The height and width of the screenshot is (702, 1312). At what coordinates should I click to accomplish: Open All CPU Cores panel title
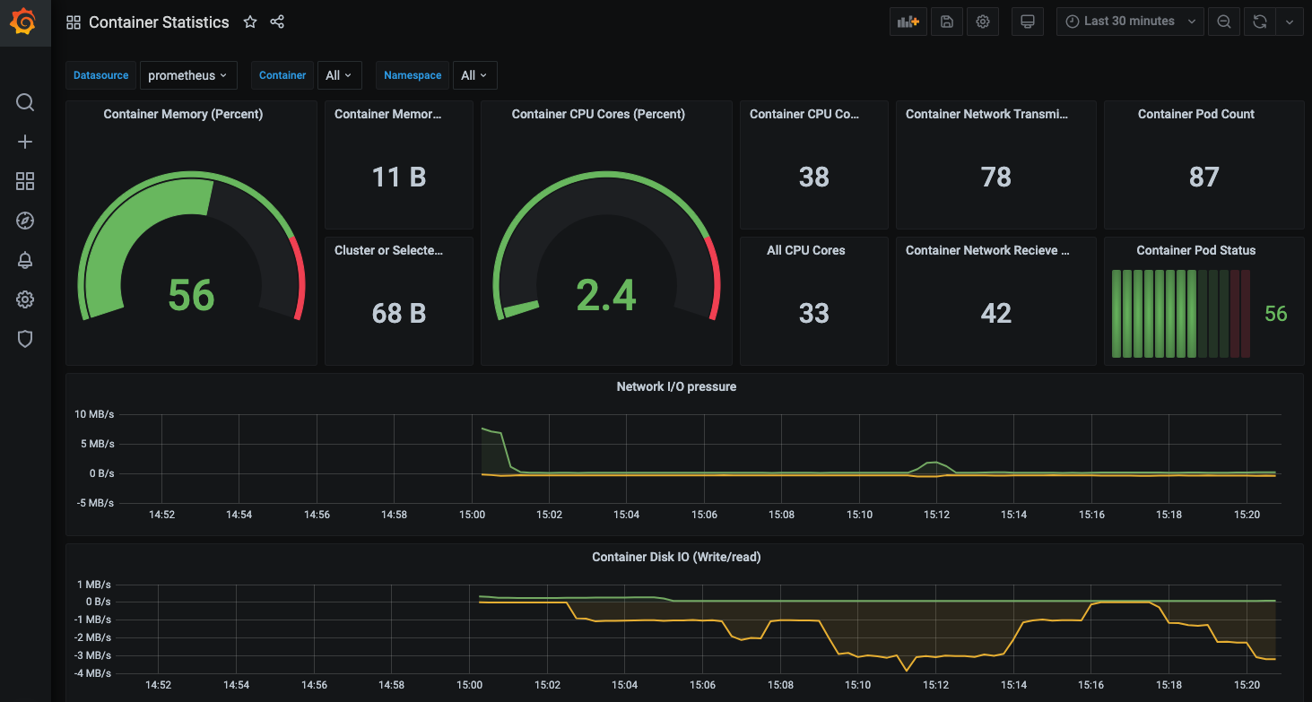(806, 250)
